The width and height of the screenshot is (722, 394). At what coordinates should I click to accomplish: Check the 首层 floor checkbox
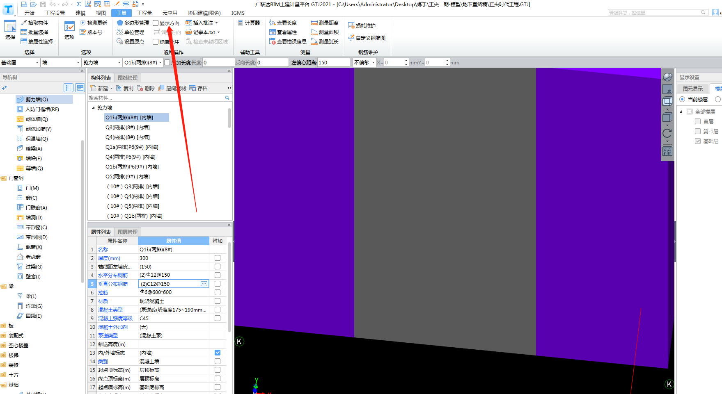[x=698, y=121]
